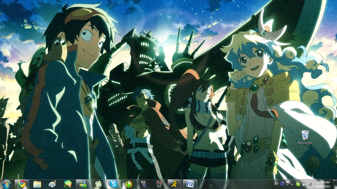
Task: Open Windows Explorer from the taskbar
Action: click(37, 184)
